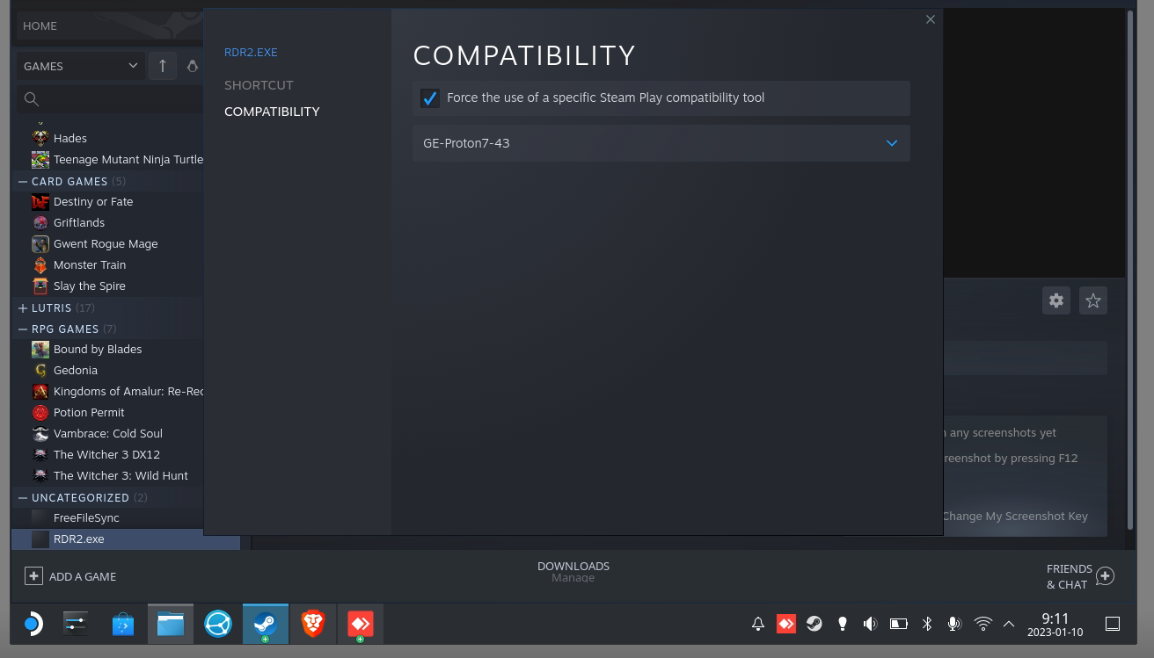
Task: Collapse the Card Games category
Action: pyautogui.click(x=23, y=182)
